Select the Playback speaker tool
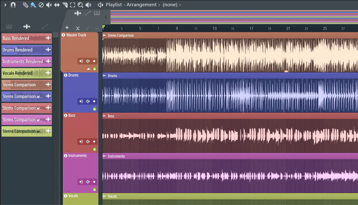This screenshot has height=205, width=358. coord(88,5)
